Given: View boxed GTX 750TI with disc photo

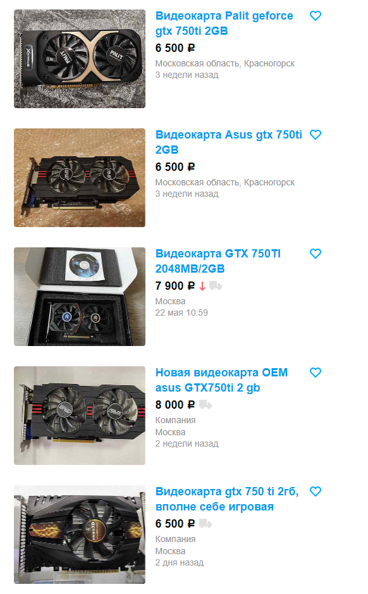Looking at the screenshot, I should pos(80,297).
